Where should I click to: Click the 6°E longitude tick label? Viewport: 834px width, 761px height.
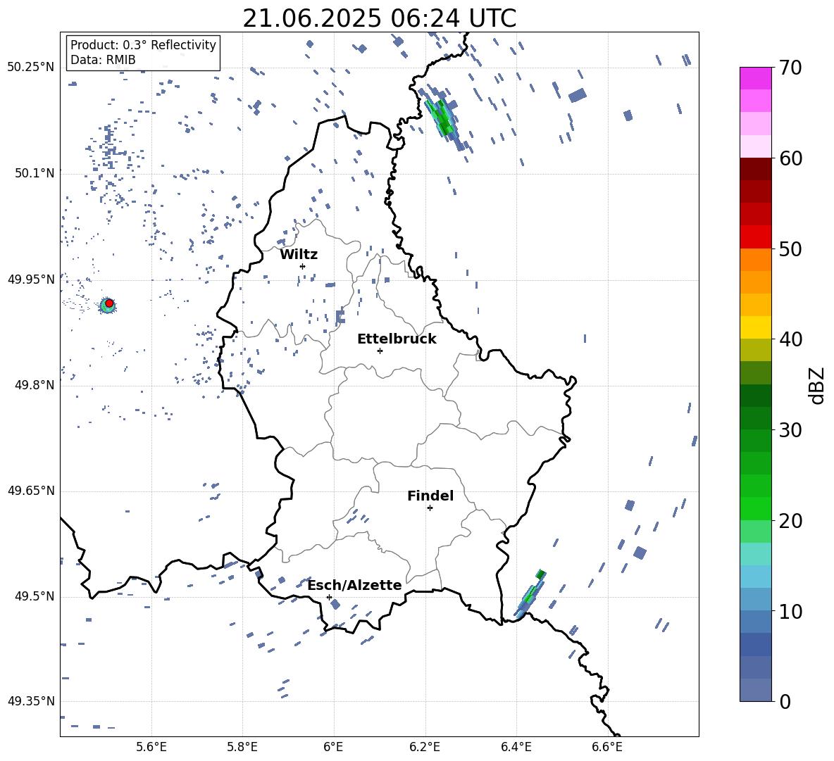click(333, 747)
